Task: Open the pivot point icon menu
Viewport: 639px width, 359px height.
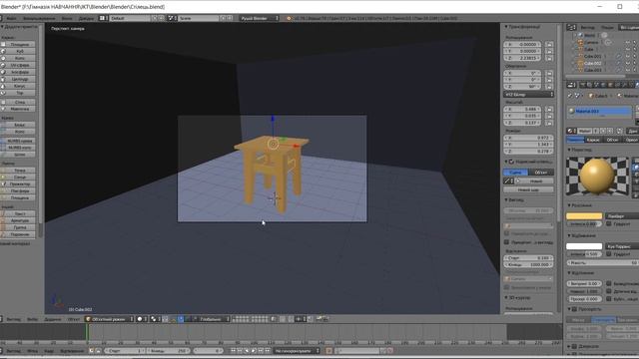Action: (155, 319)
